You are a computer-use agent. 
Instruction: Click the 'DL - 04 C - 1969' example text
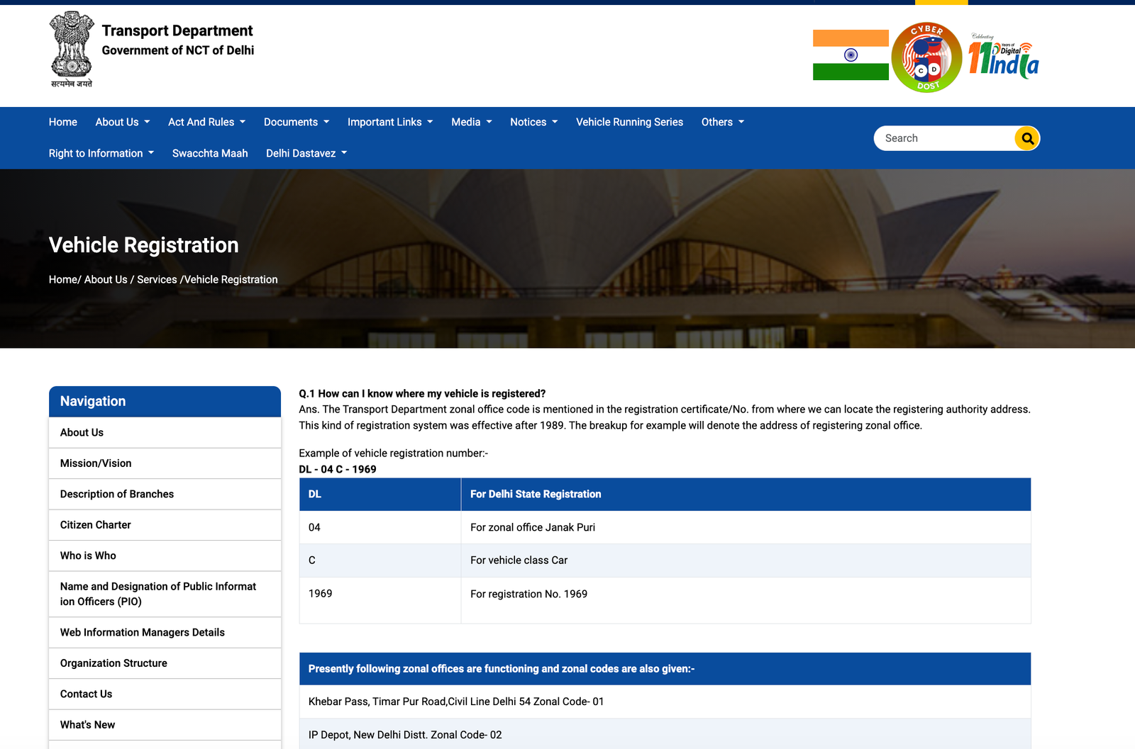tap(338, 469)
